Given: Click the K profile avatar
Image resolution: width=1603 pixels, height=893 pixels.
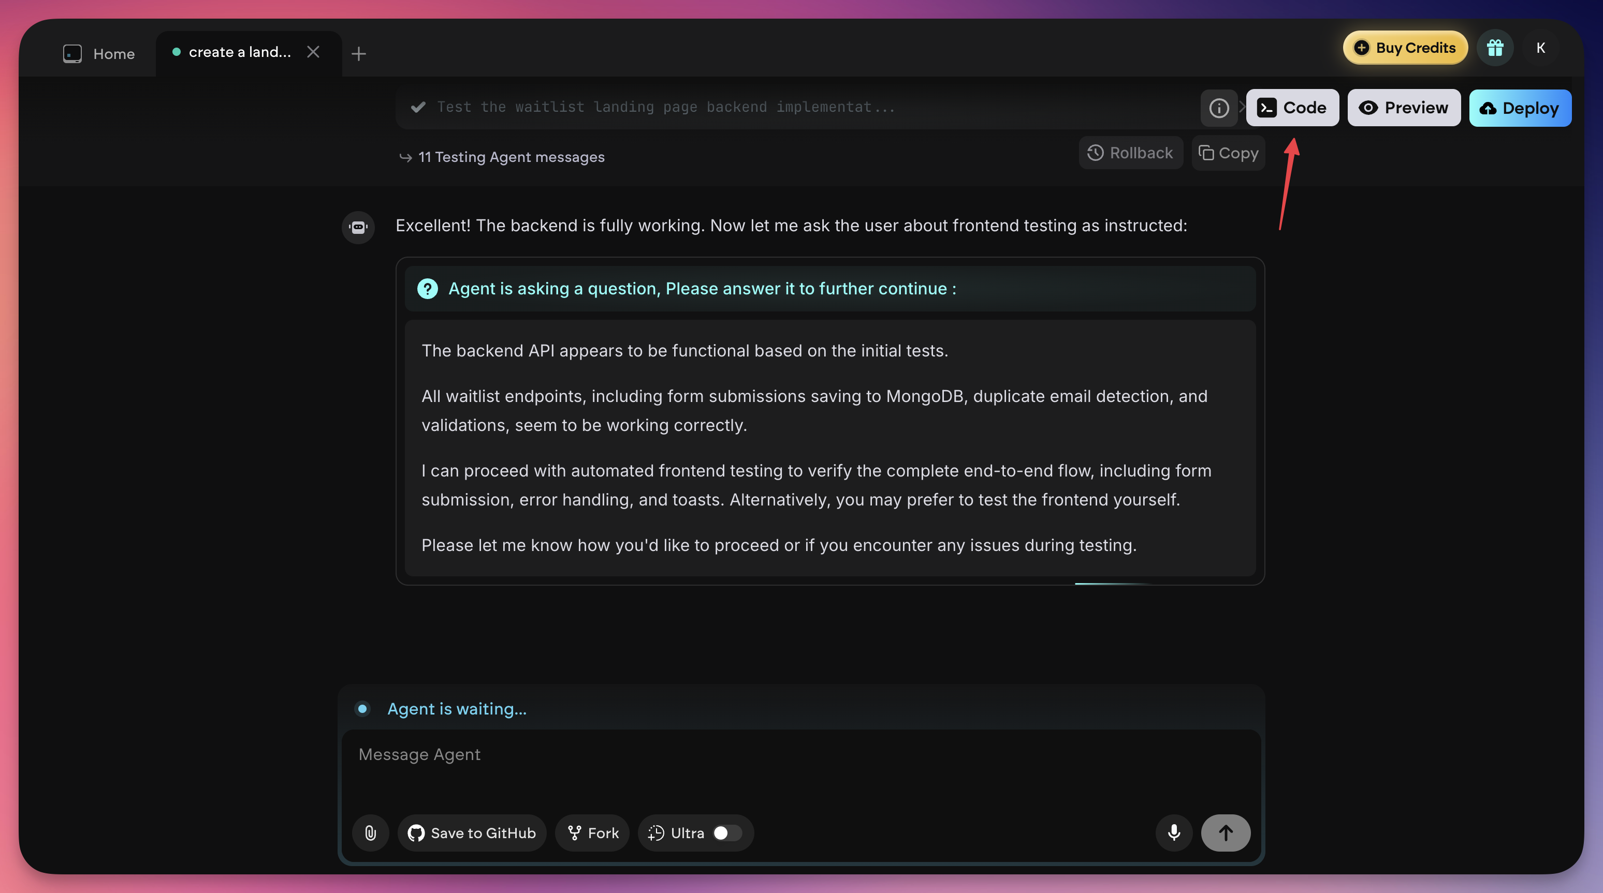Looking at the screenshot, I should (x=1542, y=47).
